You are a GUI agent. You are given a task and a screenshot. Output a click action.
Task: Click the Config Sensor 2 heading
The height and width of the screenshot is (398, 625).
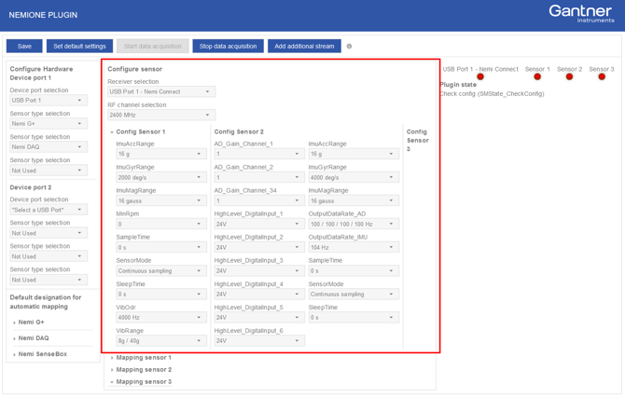239,131
